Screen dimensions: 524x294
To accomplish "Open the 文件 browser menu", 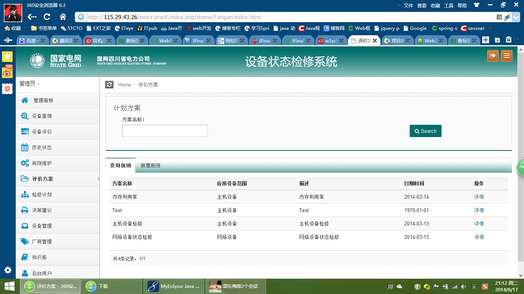I will tap(409, 5).
